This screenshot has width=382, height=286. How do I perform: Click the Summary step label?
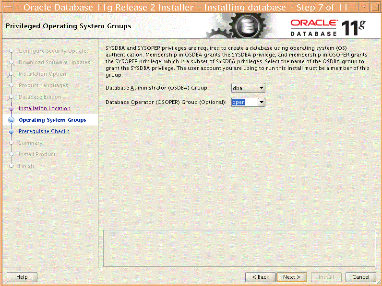click(x=30, y=143)
